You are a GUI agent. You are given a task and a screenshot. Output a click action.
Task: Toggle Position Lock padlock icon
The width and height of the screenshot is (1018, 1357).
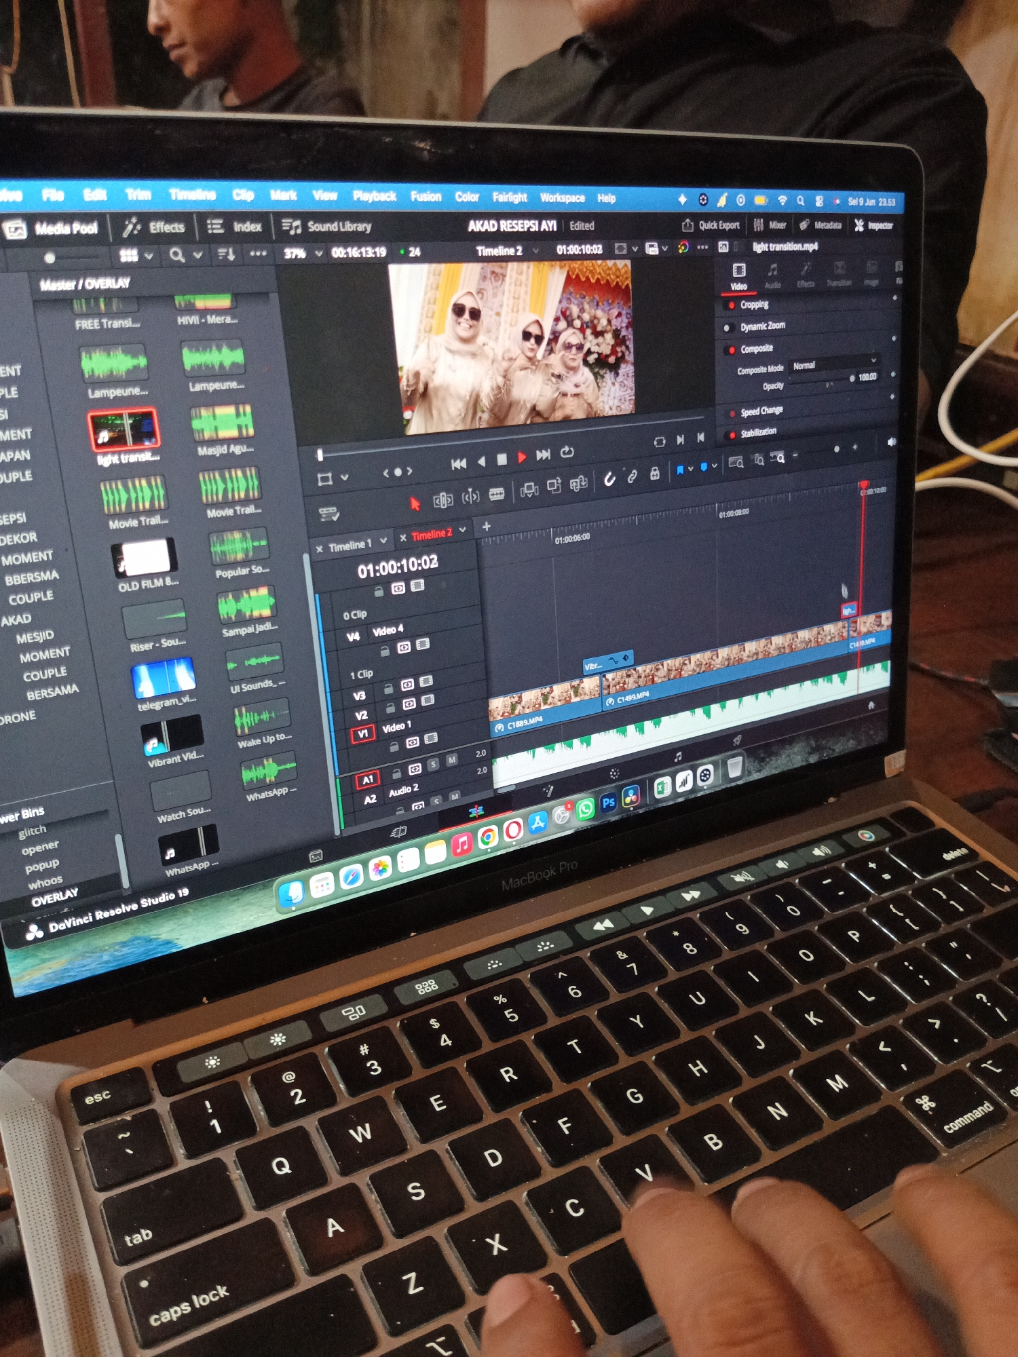654,474
